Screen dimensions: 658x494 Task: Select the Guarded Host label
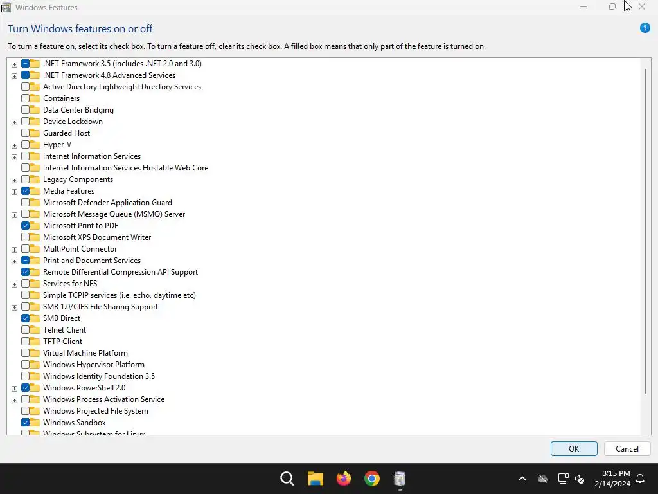pyautogui.click(x=66, y=133)
